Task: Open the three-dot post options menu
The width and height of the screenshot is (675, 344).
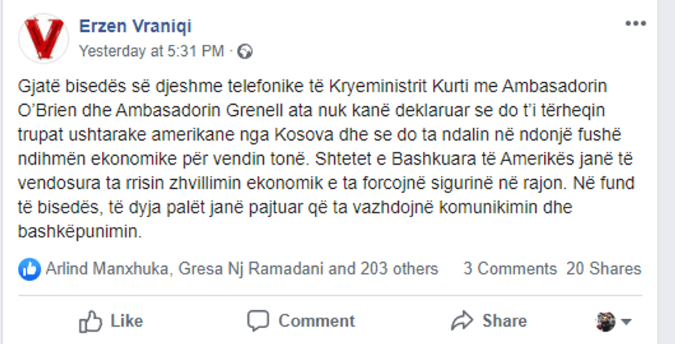Action: pyautogui.click(x=635, y=24)
